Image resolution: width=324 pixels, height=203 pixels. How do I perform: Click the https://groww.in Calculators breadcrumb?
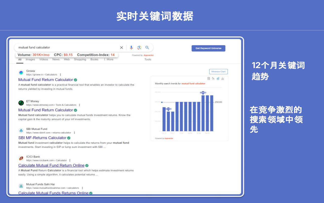[x=42, y=75]
